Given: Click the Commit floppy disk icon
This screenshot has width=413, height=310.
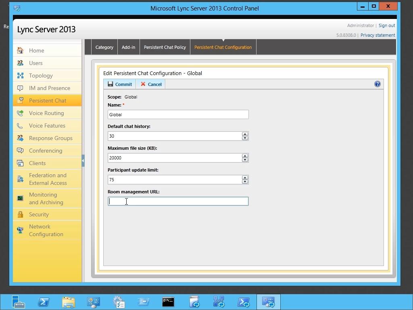Looking at the screenshot, I should coord(111,84).
